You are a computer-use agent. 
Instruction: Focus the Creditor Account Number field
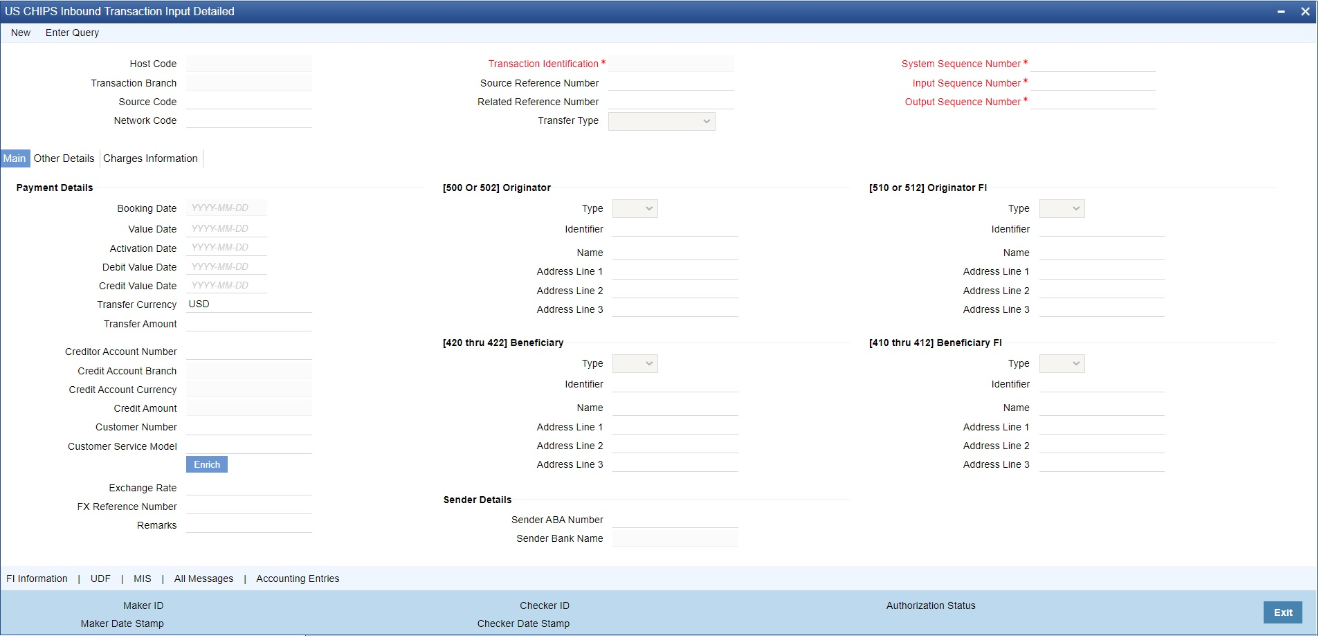coord(249,352)
